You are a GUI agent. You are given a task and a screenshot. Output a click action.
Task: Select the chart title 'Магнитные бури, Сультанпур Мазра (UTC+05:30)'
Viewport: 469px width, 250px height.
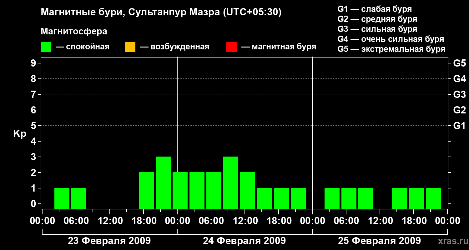(x=161, y=12)
